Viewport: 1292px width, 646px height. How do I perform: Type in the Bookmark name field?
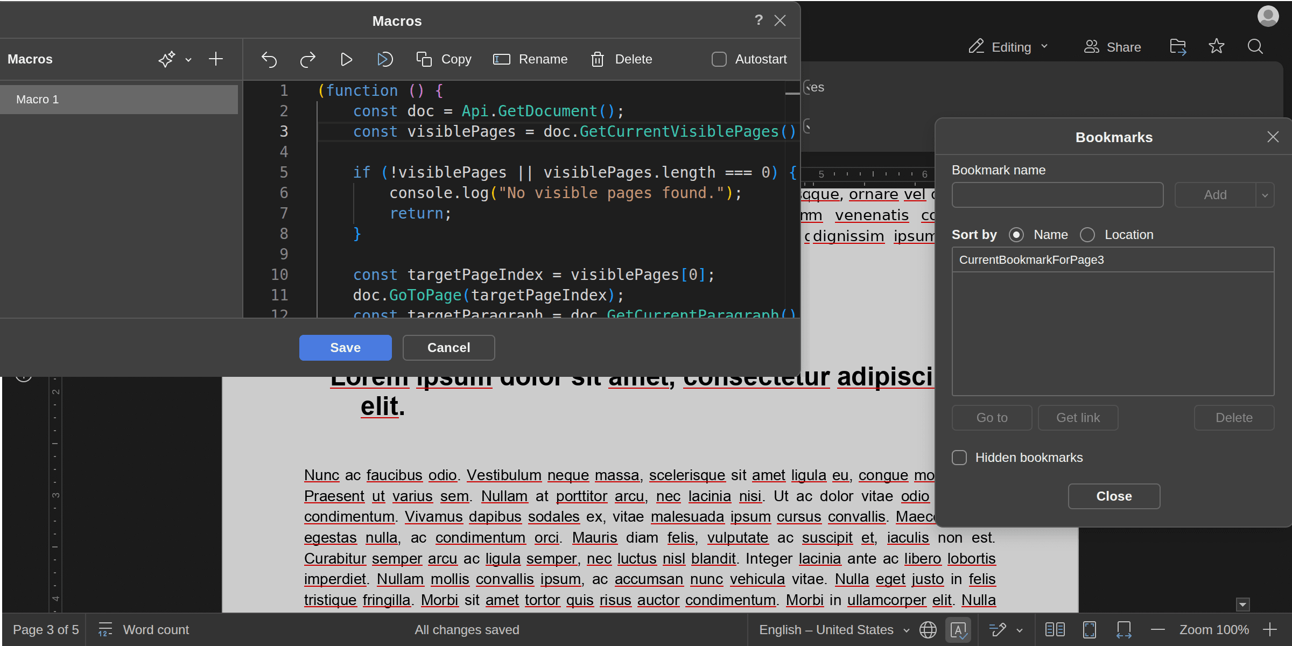pos(1057,195)
